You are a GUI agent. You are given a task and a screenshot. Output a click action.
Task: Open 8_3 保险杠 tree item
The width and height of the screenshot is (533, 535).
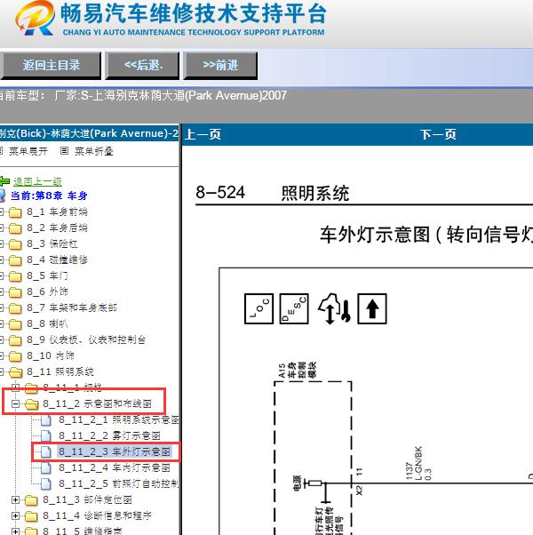52,244
